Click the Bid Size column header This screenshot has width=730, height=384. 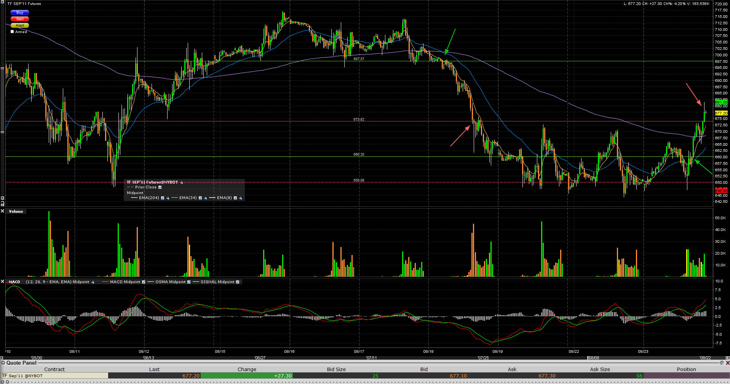point(336,369)
